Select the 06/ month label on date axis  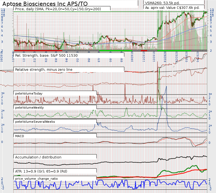[89, 60]
